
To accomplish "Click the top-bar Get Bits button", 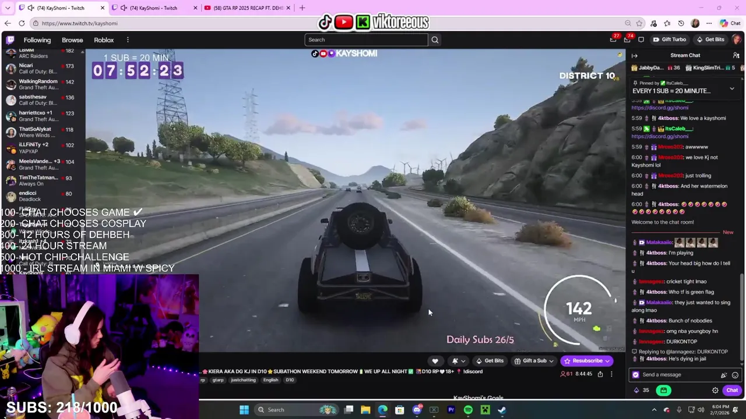I will [x=710, y=40].
